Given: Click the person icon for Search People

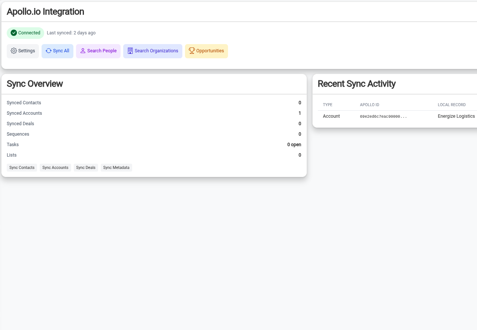Looking at the screenshot, I should point(83,51).
